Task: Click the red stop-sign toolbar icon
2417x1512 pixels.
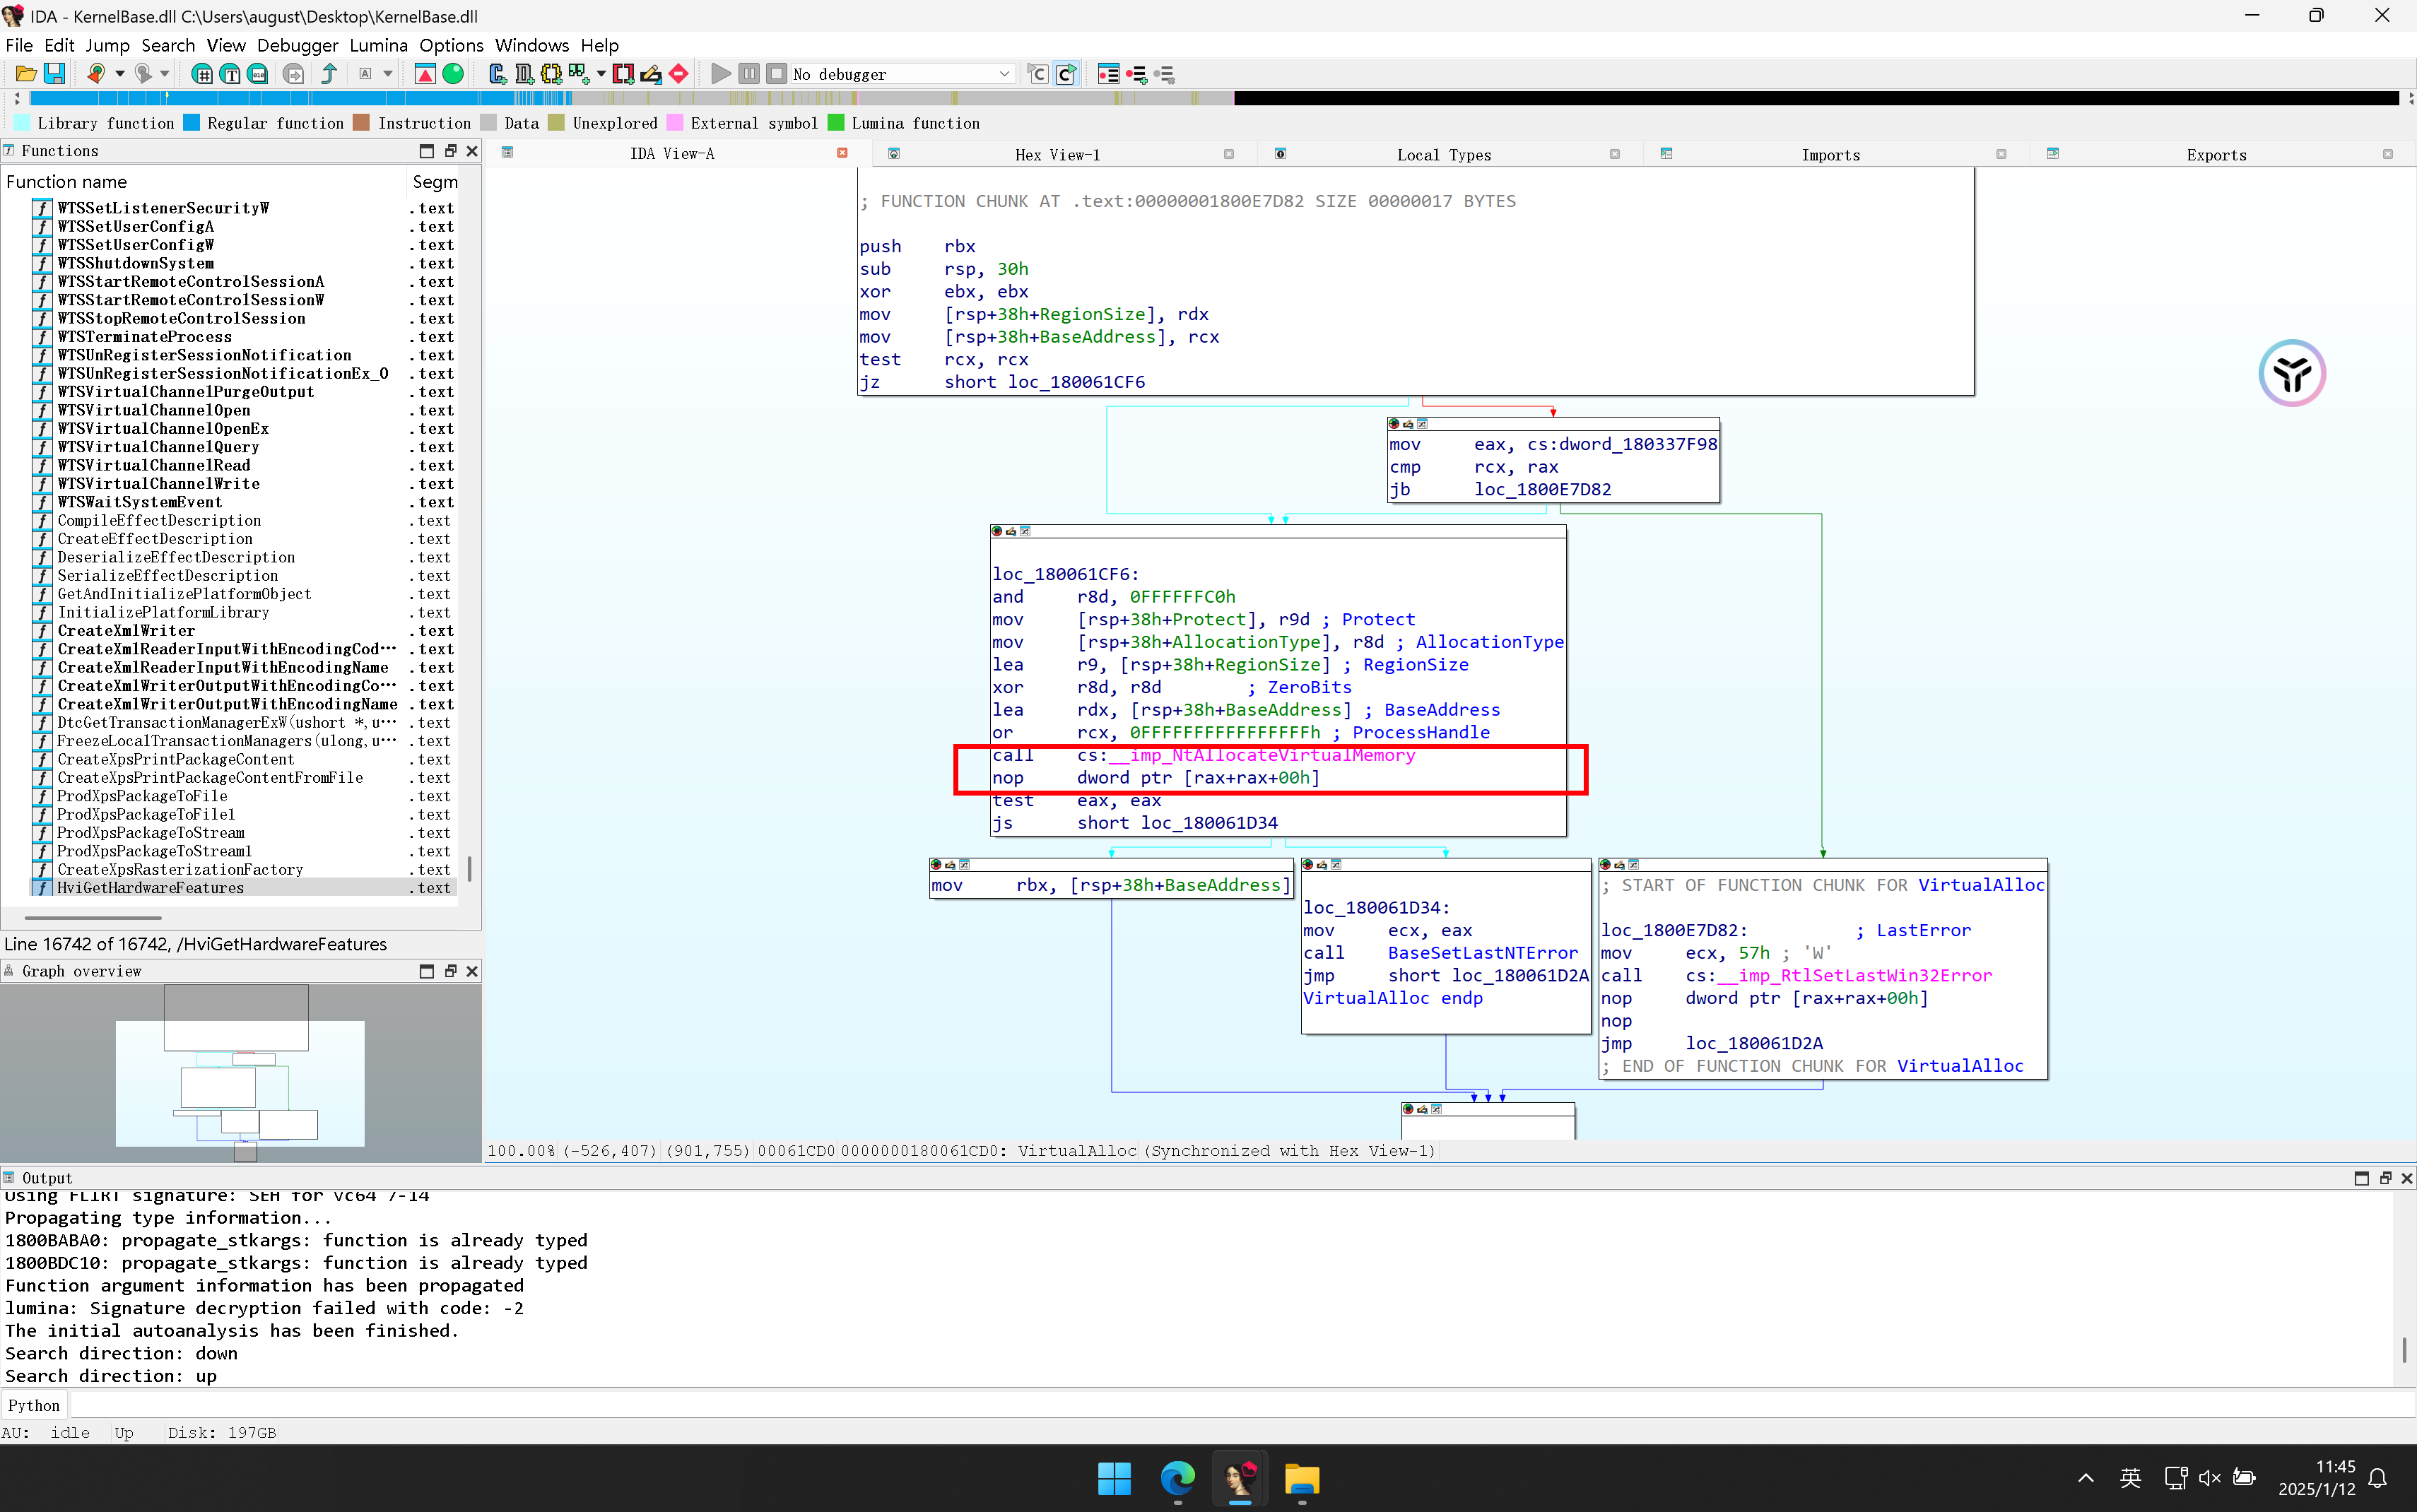Action: point(679,74)
